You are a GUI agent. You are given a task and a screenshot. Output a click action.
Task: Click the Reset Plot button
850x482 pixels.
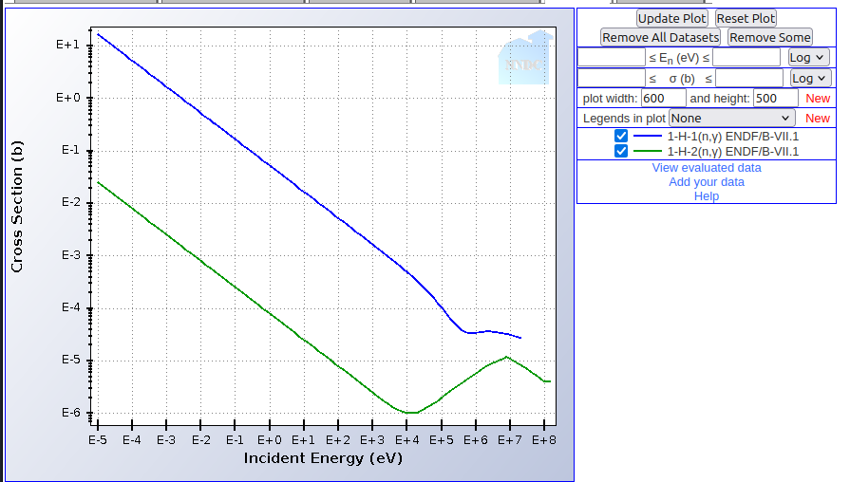746,18
